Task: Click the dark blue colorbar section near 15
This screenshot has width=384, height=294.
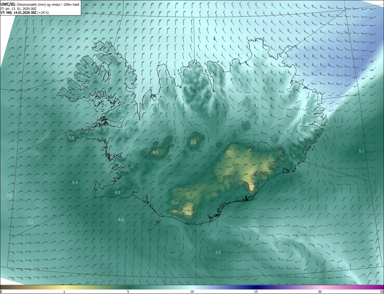Action: click(256, 287)
